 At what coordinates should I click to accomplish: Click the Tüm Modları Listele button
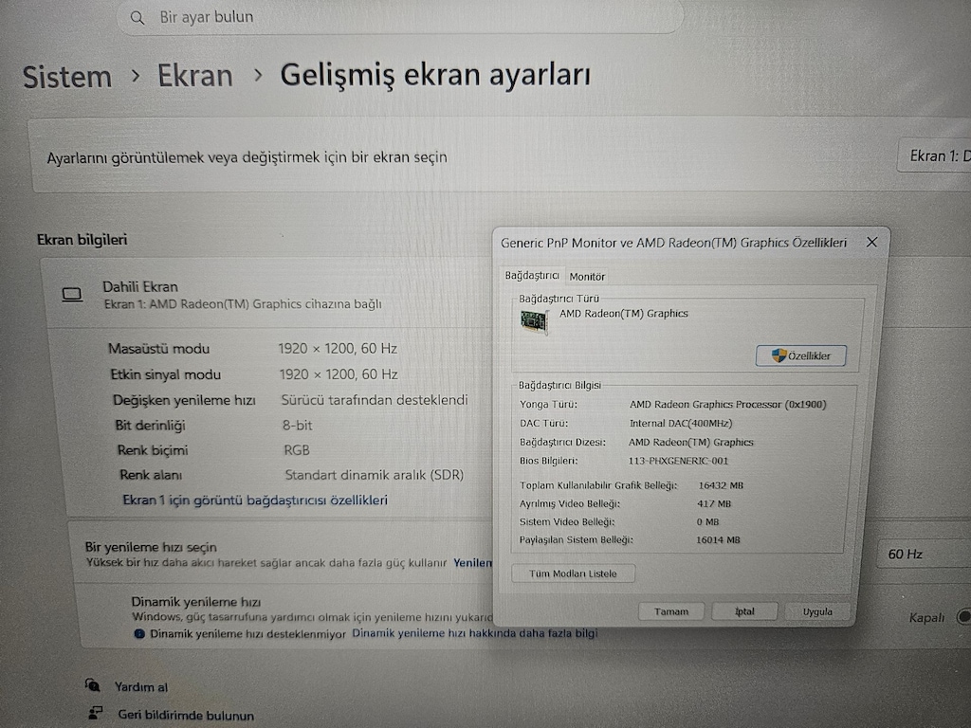pyautogui.click(x=573, y=573)
